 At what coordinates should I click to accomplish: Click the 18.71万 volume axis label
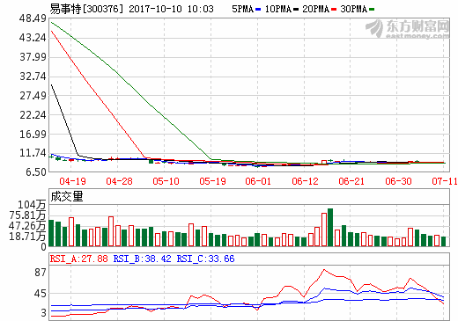27,237
